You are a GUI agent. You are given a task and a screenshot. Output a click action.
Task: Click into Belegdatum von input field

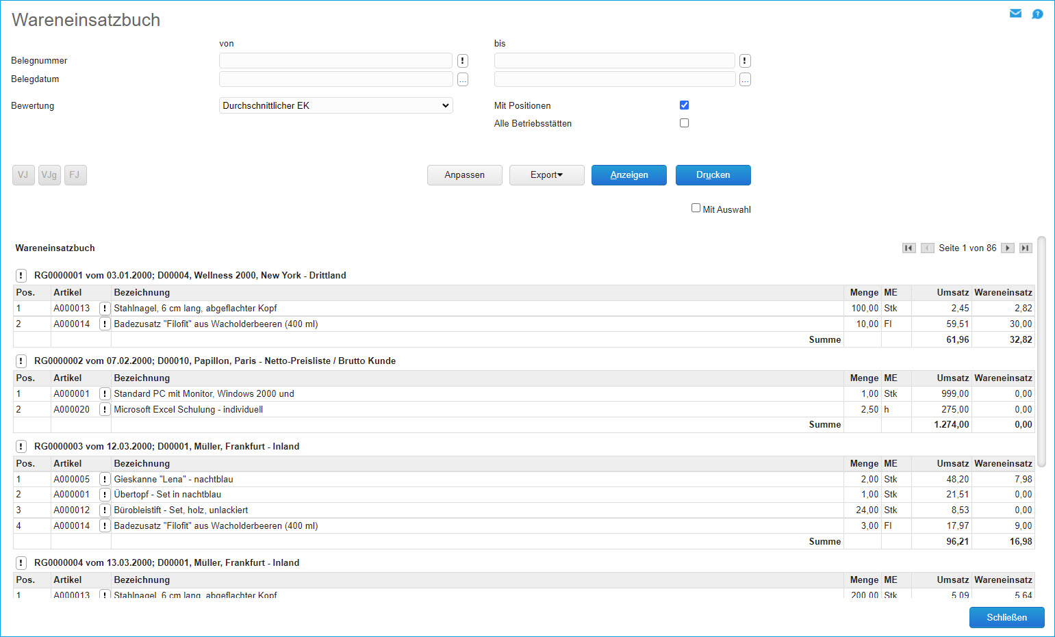pyautogui.click(x=335, y=79)
